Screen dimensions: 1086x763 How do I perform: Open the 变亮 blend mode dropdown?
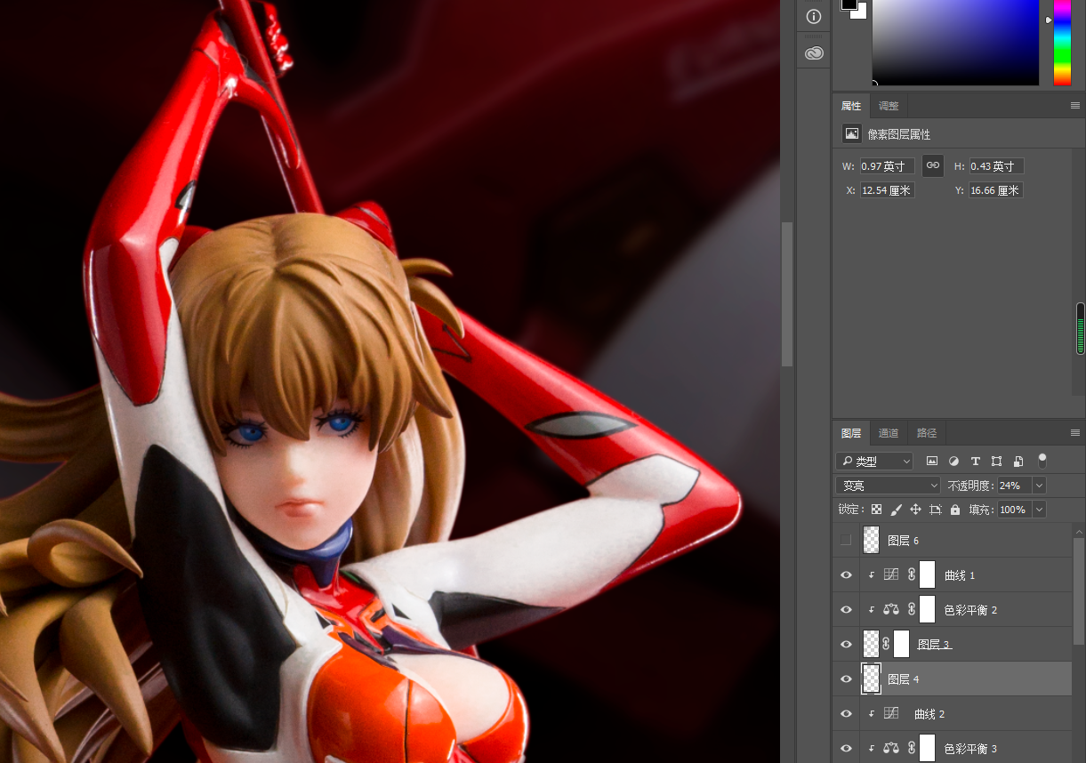coord(888,486)
